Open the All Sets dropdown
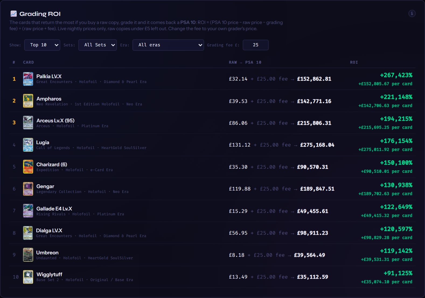 97,45
